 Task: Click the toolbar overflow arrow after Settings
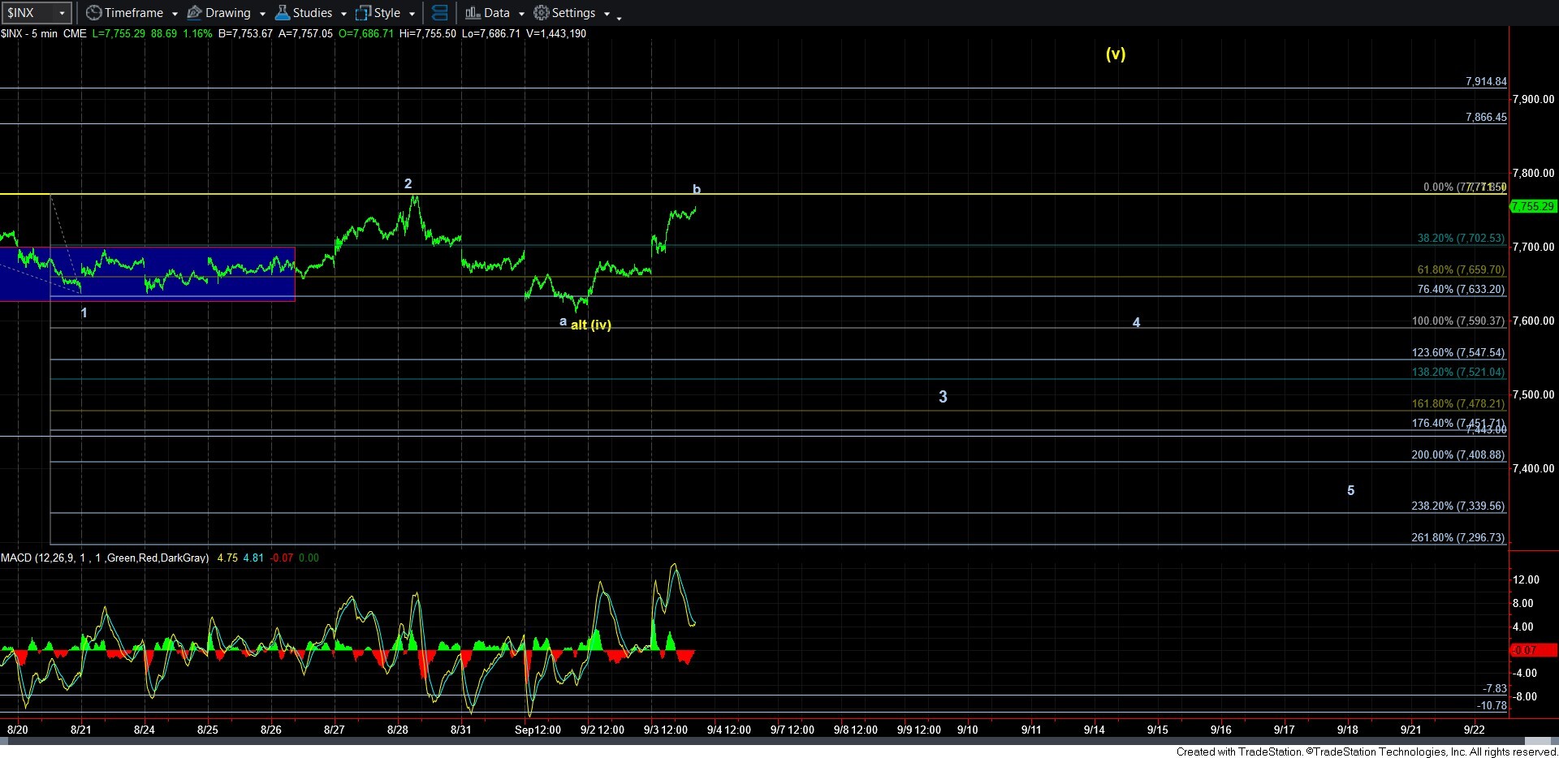coord(619,17)
